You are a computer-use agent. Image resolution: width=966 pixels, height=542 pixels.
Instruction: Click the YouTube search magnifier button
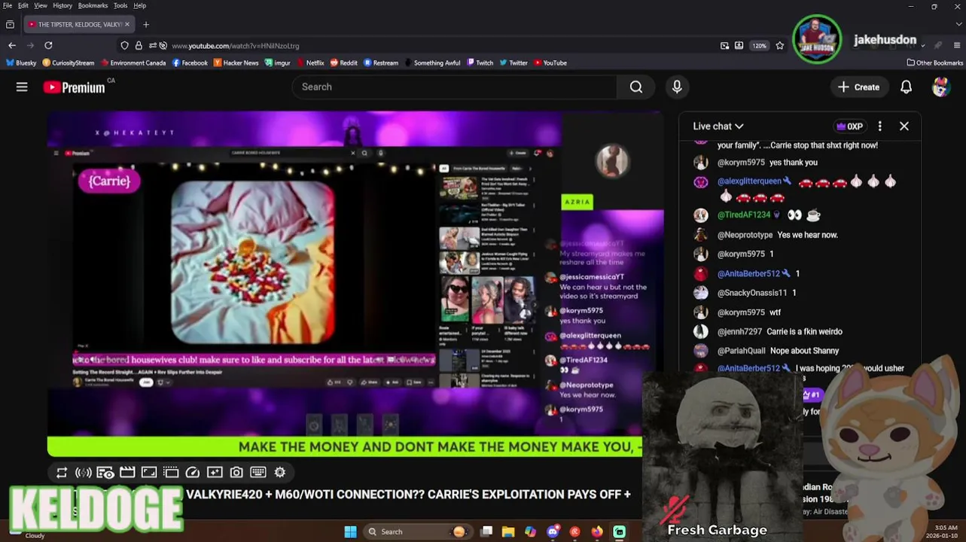click(636, 87)
